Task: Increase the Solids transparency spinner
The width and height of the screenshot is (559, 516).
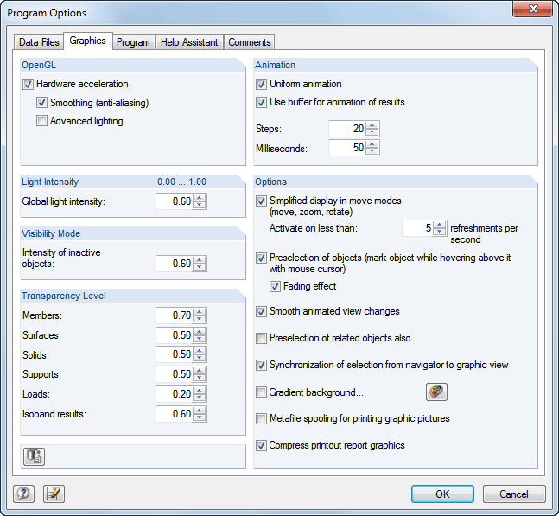Action: click(200, 351)
